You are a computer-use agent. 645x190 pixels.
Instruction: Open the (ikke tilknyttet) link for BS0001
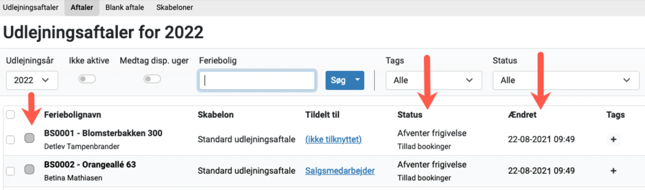tap(333, 139)
